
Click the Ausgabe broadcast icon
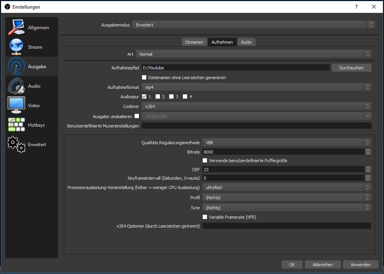point(16,67)
